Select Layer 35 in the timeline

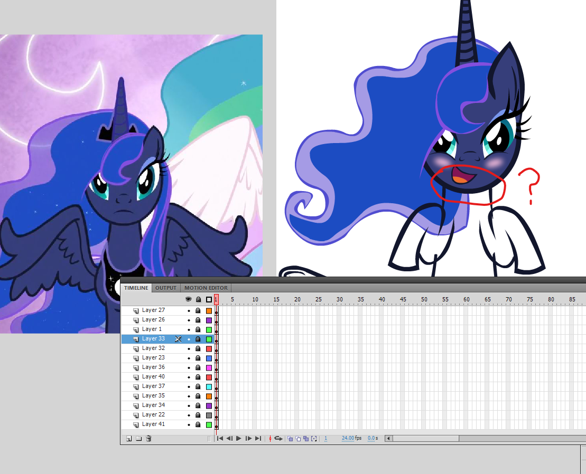(153, 396)
